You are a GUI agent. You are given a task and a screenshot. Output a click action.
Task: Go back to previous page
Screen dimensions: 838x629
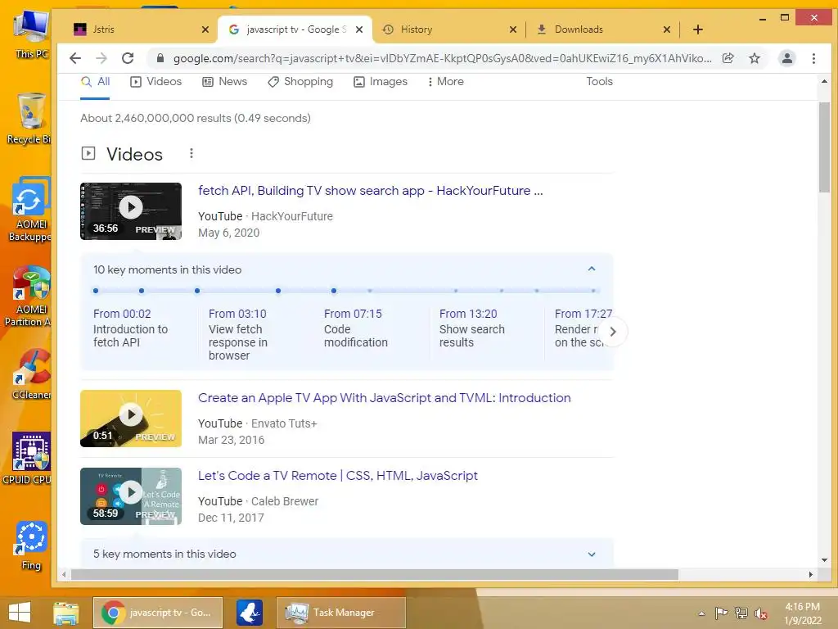(75, 58)
